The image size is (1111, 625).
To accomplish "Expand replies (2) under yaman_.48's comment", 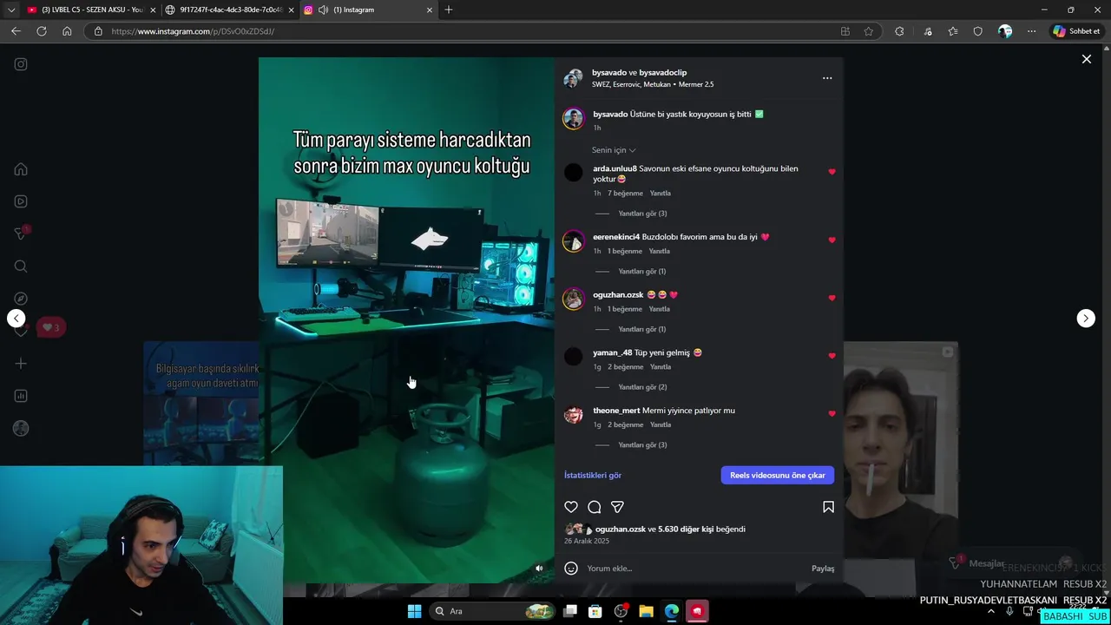I will point(642,387).
